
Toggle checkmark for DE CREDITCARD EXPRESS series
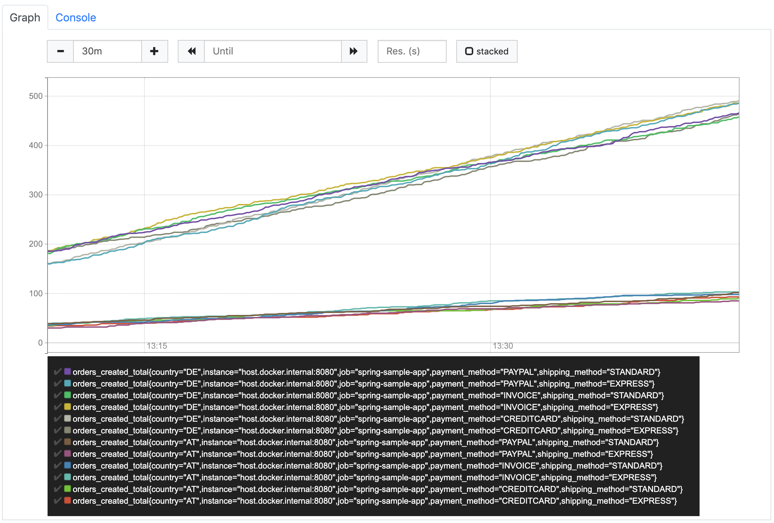coord(58,430)
